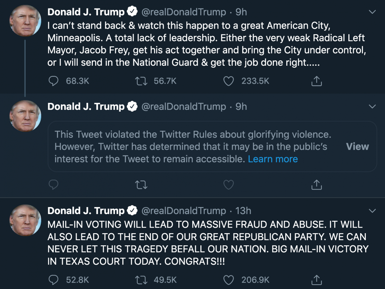Click the 13h timestamp on the bottom tweet
The width and height of the screenshot is (385, 289).
click(243, 210)
